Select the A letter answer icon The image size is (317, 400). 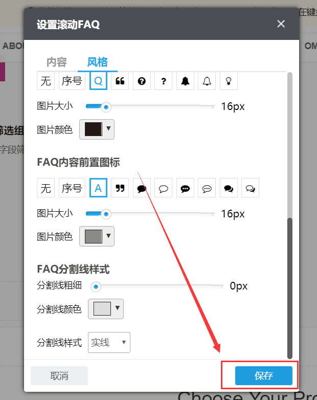(x=98, y=188)
